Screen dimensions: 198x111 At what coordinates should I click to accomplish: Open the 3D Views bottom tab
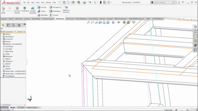[x=21, y=108]
